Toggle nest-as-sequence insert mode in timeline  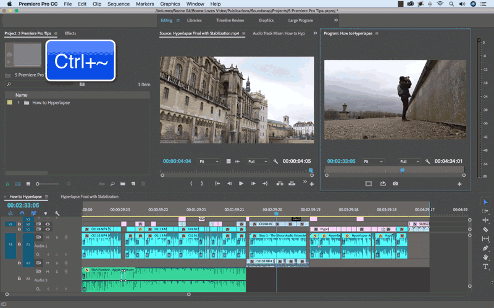(x=10, y=213)
